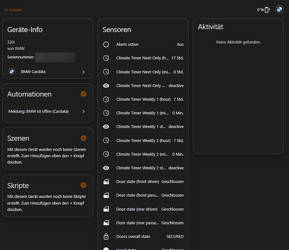289x250 pixels.
Task: Click the BMW logo in top-right corner
Action: pos(279,9)
